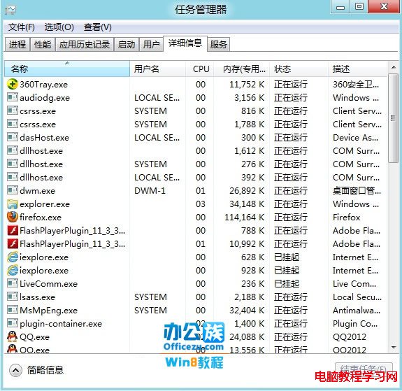This screenshot has width=402, height=391.
Task: Click the Task Manager title bar icon
Action: click(x=10, y=10)
